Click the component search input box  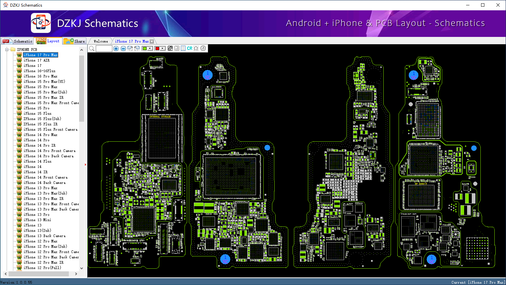click(x=104, y=49)
